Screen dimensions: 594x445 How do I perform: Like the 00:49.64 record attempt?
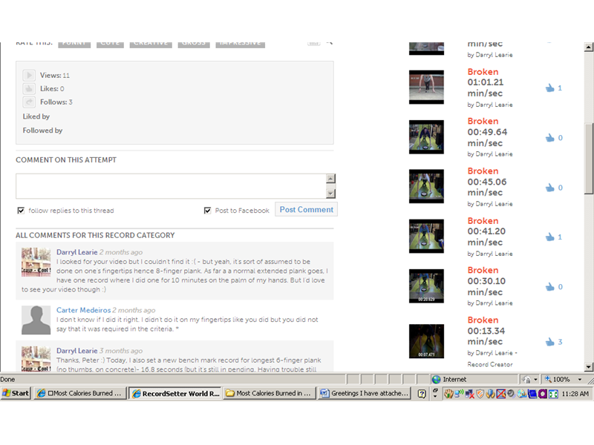[x=549, y=138]
